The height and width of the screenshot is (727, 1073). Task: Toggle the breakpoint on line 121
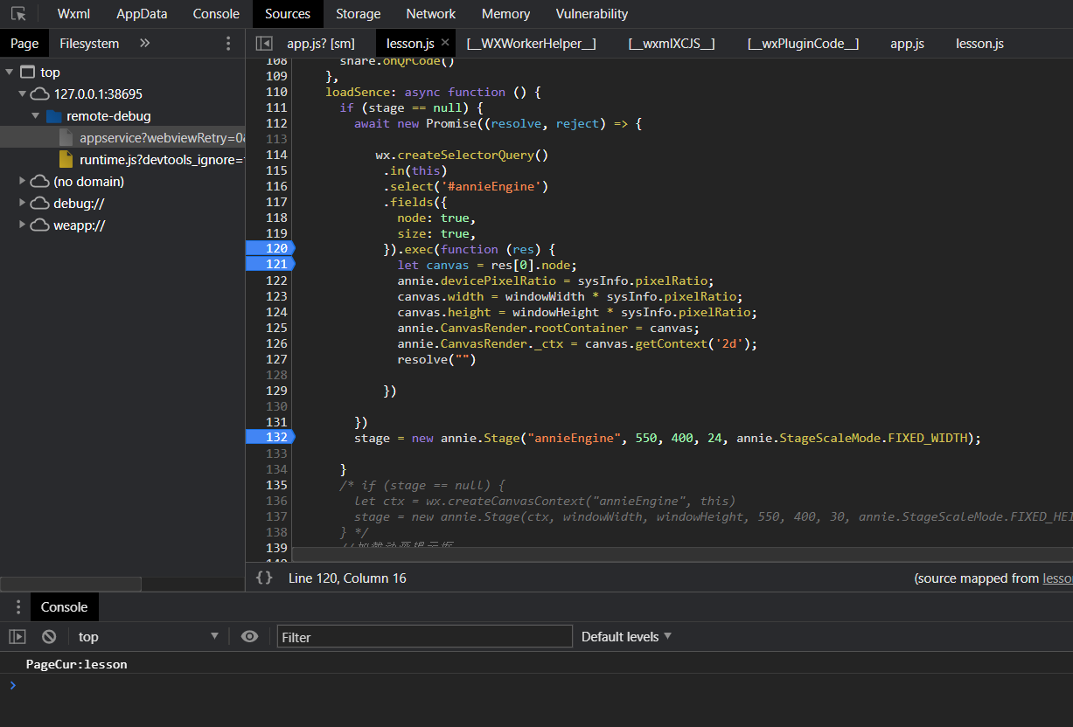(x=269, y=265)
